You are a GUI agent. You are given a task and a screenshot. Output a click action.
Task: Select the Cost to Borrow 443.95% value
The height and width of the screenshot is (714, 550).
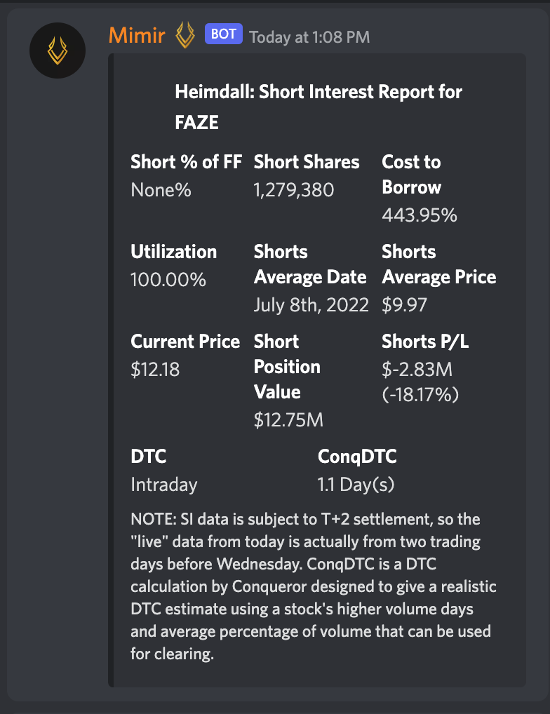click(420, 215)
